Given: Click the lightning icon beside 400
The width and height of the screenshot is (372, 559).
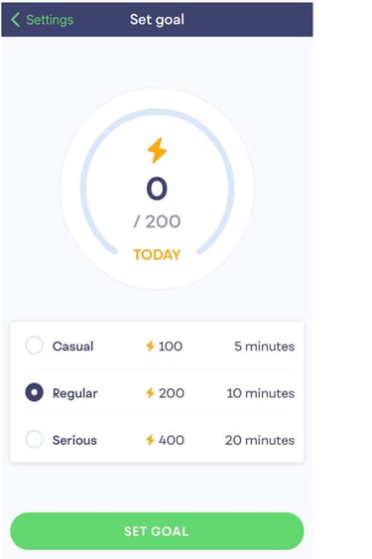Looking at the screenshot, I should pos(150,440).
